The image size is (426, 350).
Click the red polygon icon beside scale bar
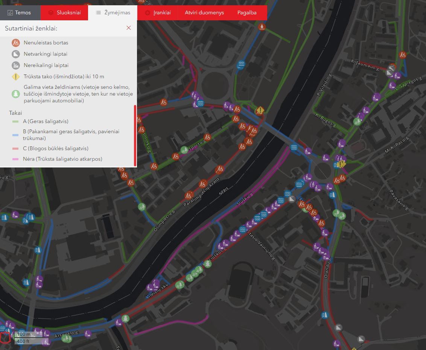pos(5,337)
